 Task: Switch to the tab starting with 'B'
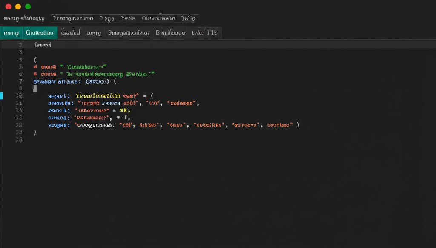click(170, 33)
